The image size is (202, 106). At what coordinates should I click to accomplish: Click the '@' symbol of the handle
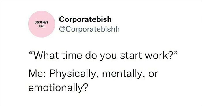pyautogui.click(x=62, y=30)
